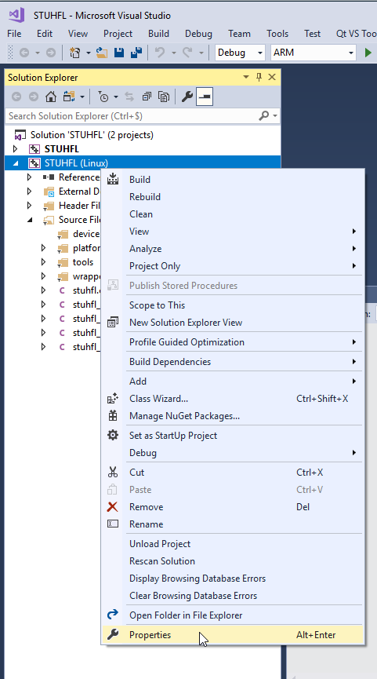Viewport: 377px width, 679px height.
Task: Click the Save All toolbar icon
Action: point(136,53)
